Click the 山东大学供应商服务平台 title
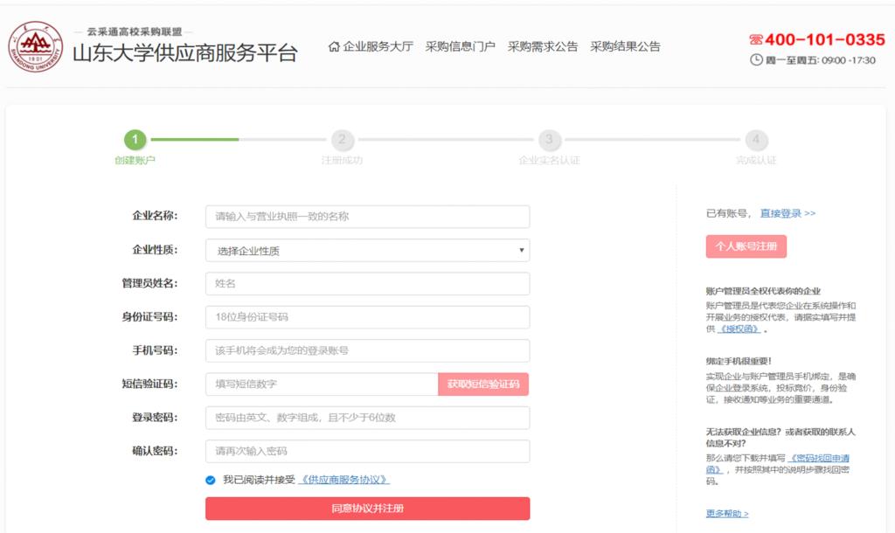 pyautogui.click(x=185, y=53)
